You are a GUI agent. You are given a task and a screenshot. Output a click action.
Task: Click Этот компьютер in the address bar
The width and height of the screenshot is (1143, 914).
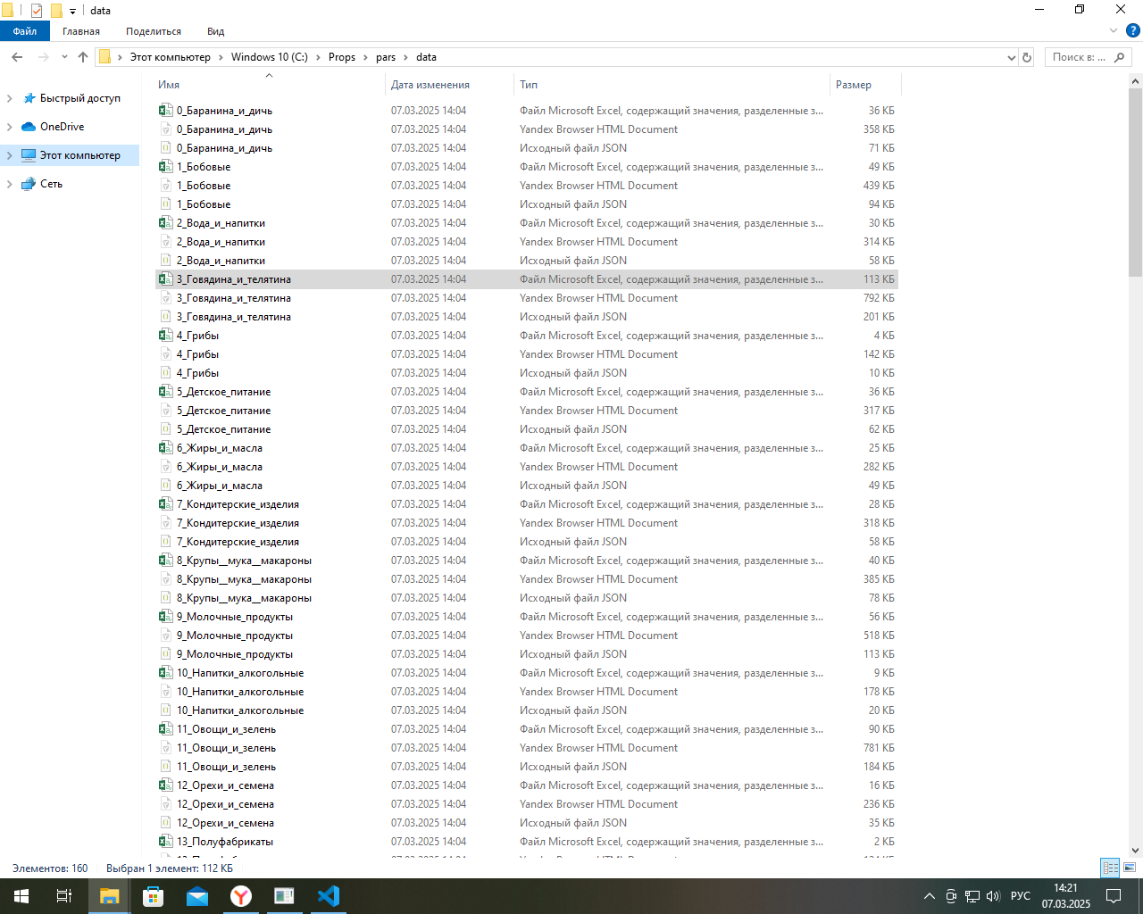(171, 57)
